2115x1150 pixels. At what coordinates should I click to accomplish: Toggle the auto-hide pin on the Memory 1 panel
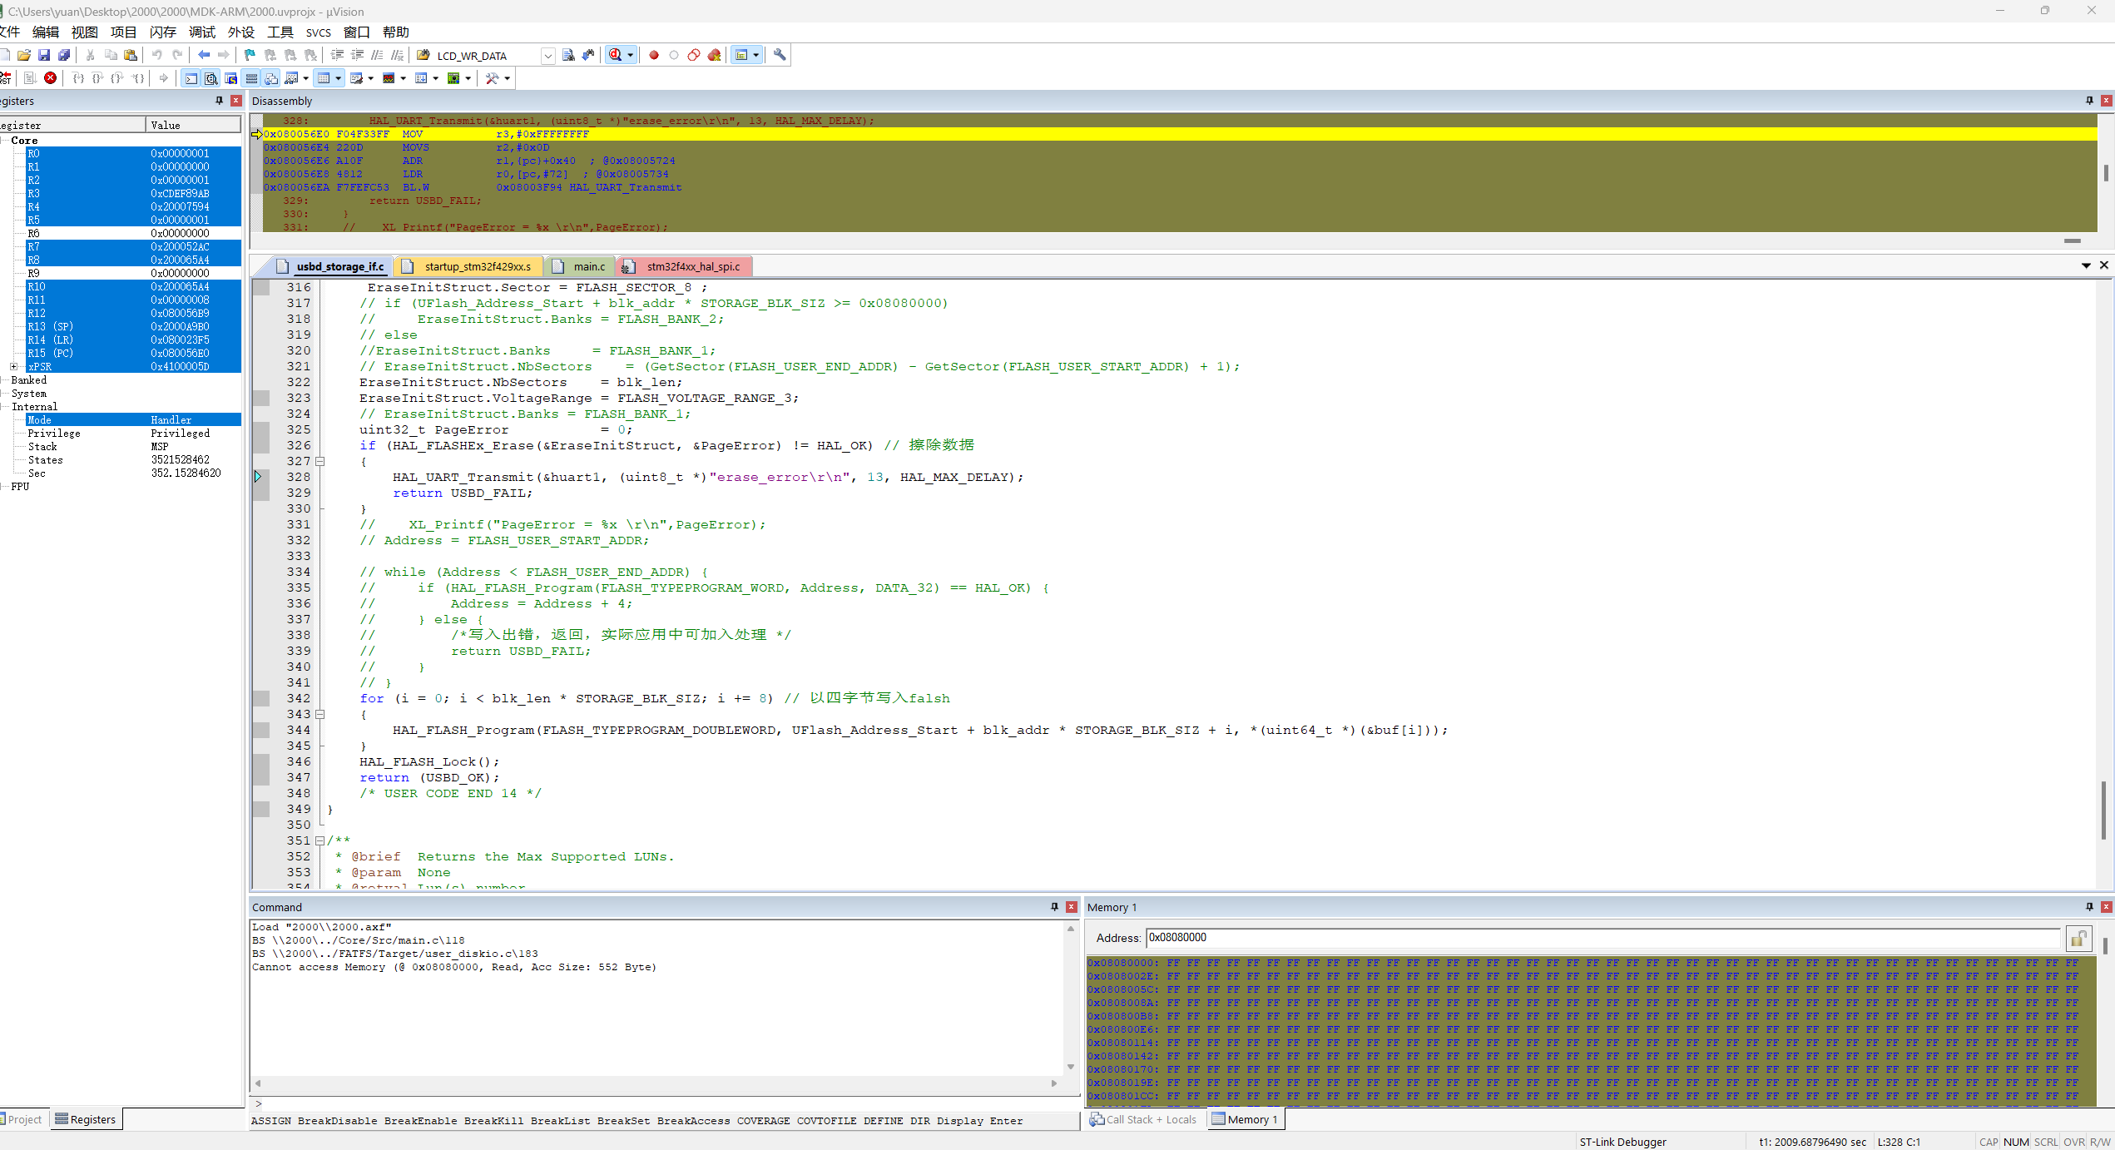(2089, 907)
